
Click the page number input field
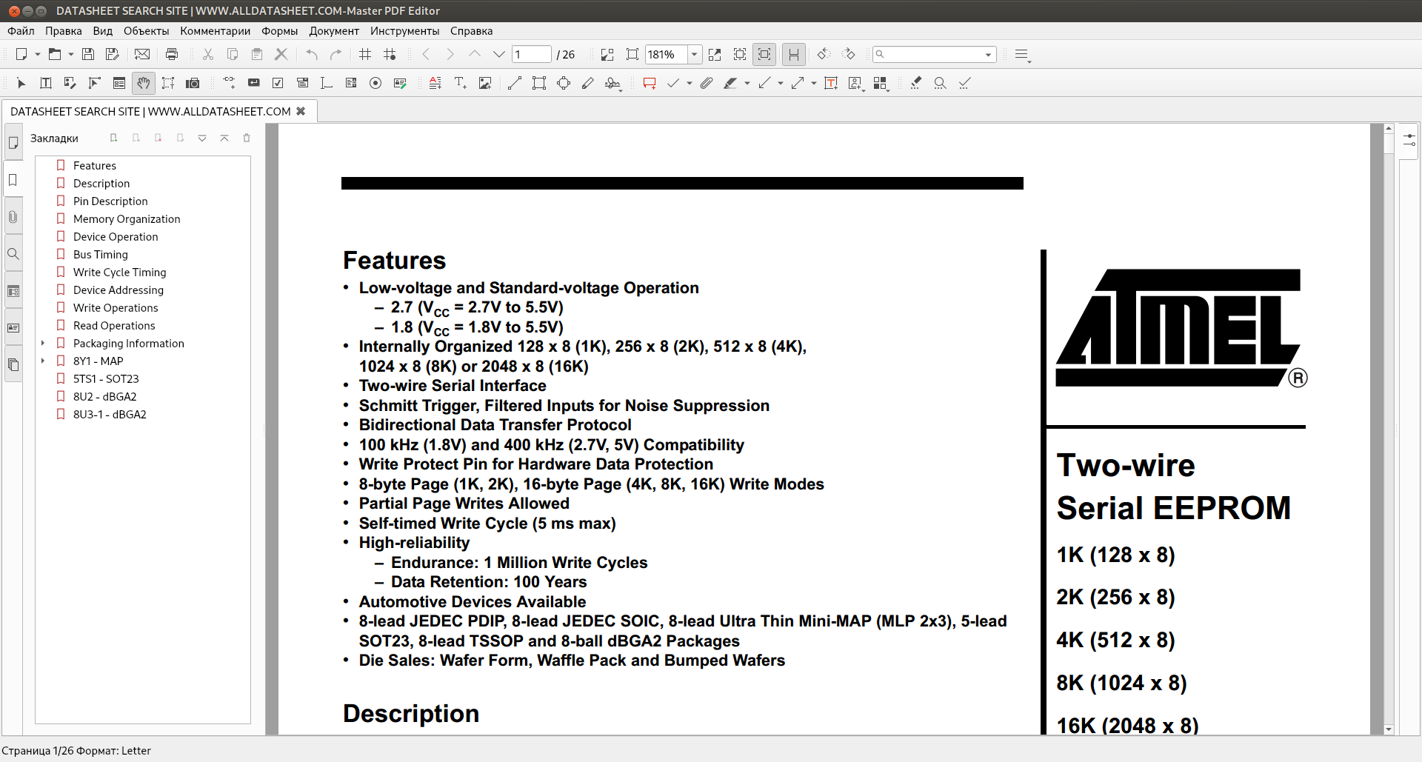pos(531,54)
